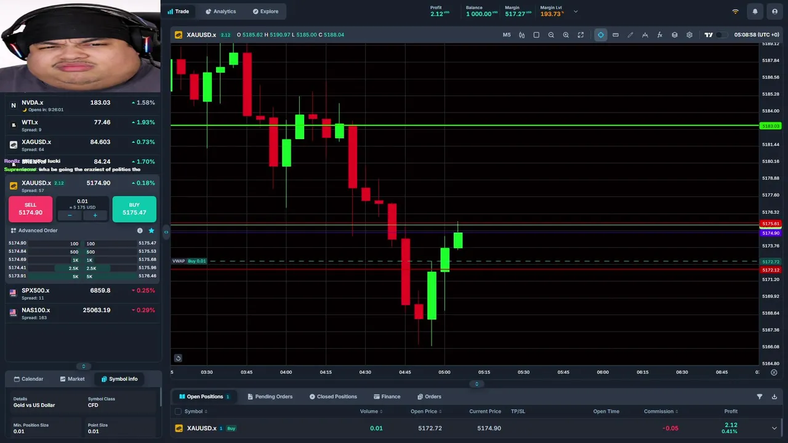Toggle the favorite star for XAUUSD.x

pos(151,231)
